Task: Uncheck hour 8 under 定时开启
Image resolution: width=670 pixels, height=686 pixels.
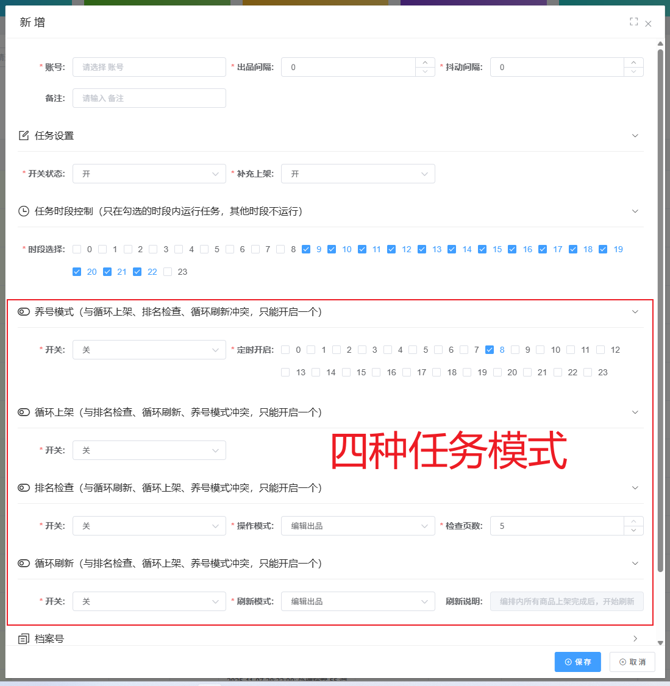Action: [x=490, y=349]
